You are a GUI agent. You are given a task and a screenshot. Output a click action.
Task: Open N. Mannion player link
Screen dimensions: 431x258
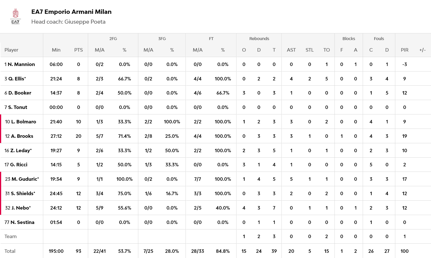click(21, 64)
